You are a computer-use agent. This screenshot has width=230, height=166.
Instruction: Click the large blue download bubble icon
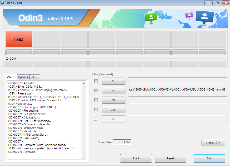[204, 17]
